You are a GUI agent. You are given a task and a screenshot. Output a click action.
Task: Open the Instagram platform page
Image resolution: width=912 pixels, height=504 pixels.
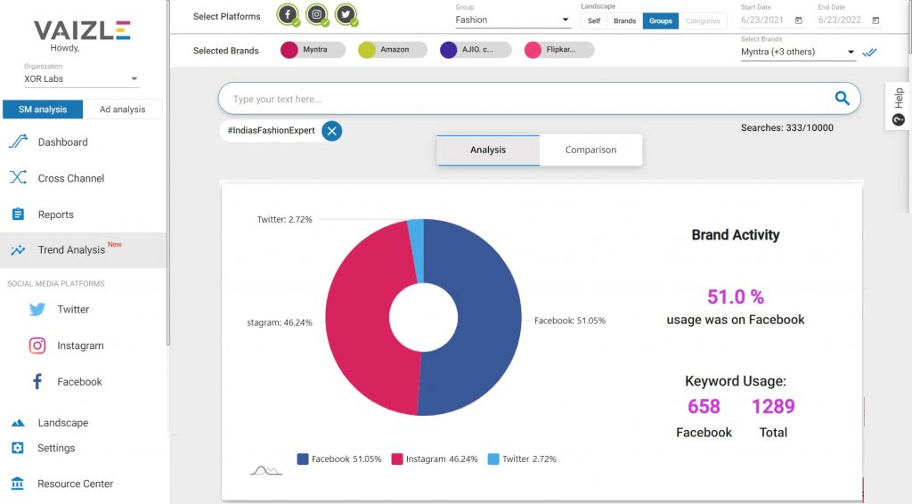point(80,345)
